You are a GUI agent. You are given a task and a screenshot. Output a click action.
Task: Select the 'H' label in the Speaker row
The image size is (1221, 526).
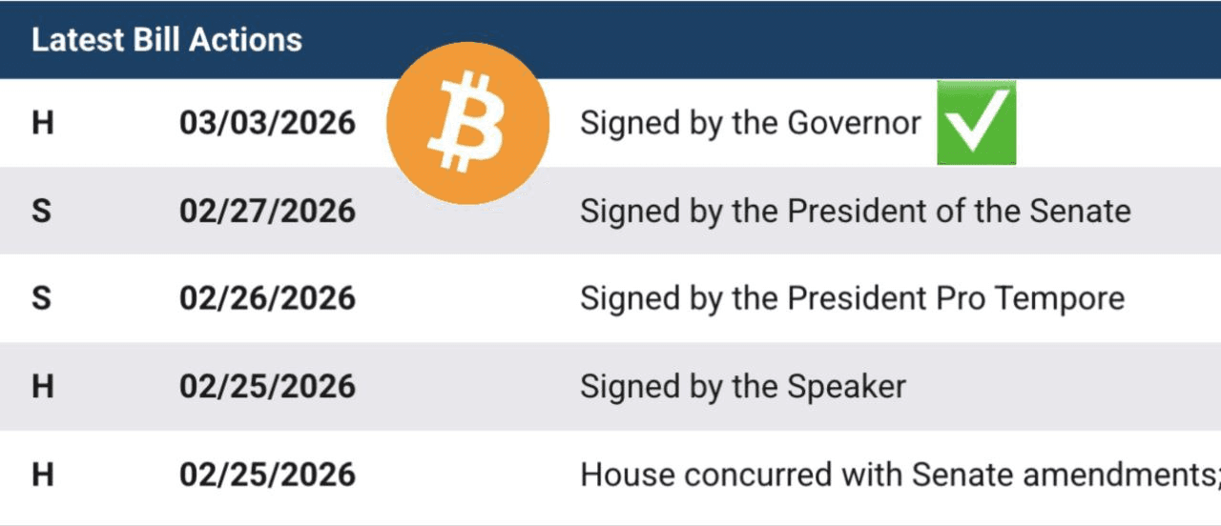point(42,386)
